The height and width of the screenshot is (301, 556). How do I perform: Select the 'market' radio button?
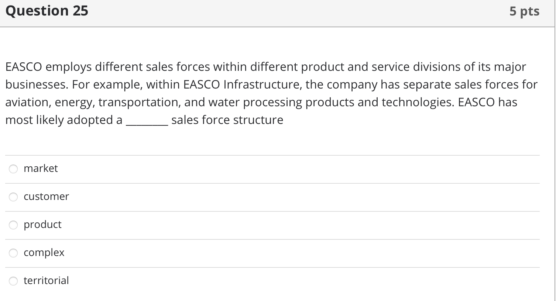[x=13, y=169]
